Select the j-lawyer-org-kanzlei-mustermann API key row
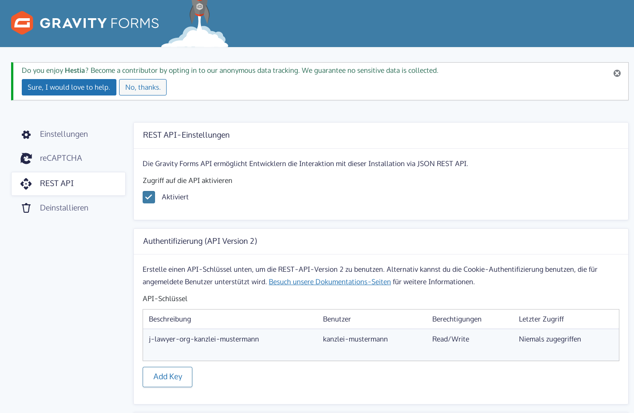 coord(204,339)
